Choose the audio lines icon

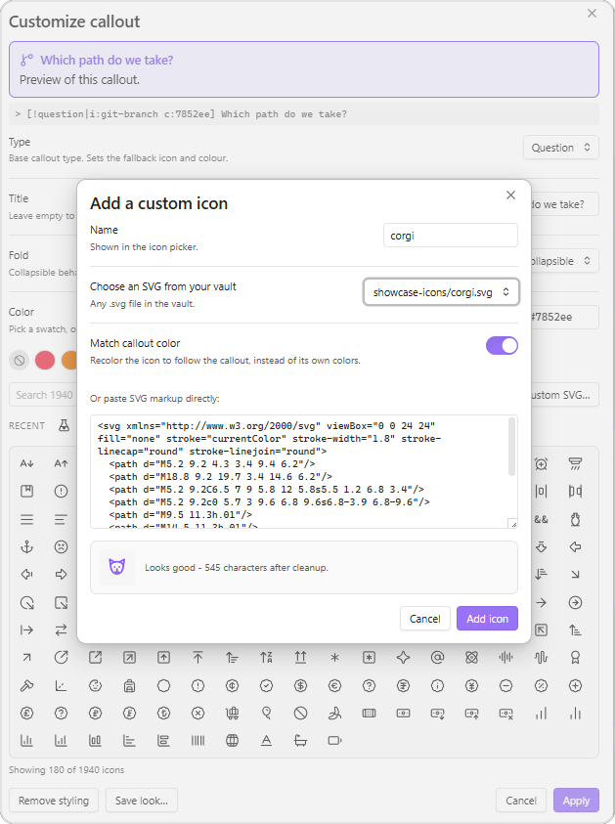click(x=505, y=658)
